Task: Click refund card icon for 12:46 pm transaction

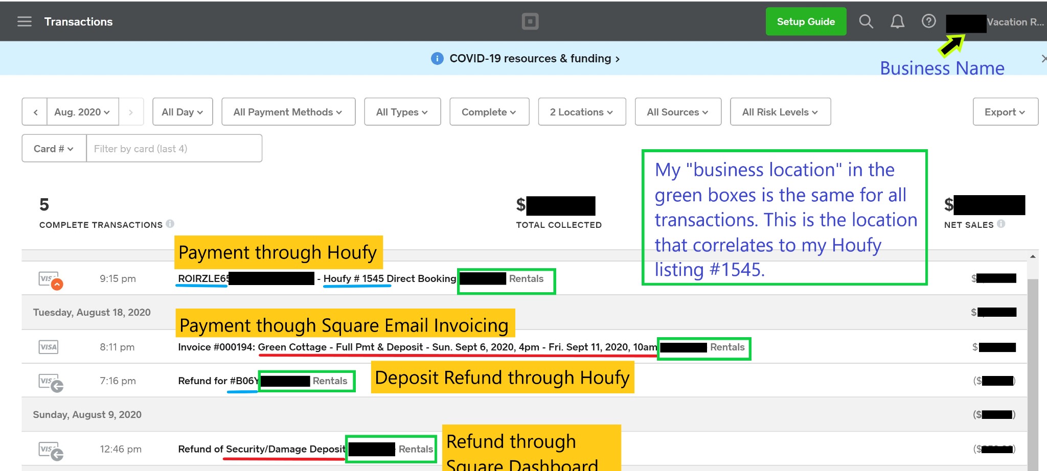Action: [x=51, y=451]
